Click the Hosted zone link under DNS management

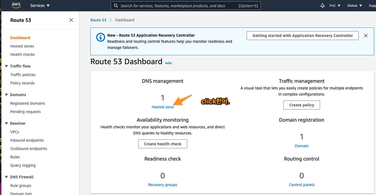point(162,107)
